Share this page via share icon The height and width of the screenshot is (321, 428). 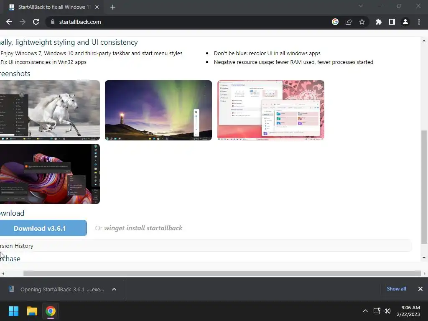point(349,22)
